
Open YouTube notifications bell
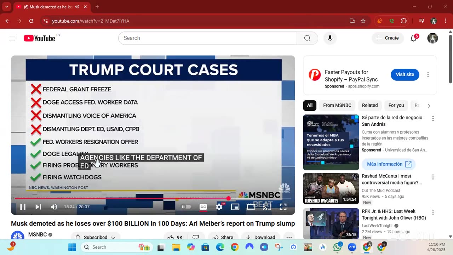(x=413, y=38)
